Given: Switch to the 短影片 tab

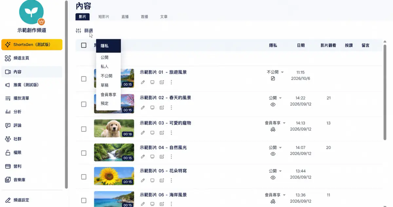Looking at the screenshot, I should pyautogui.click(x=104, y=17).
